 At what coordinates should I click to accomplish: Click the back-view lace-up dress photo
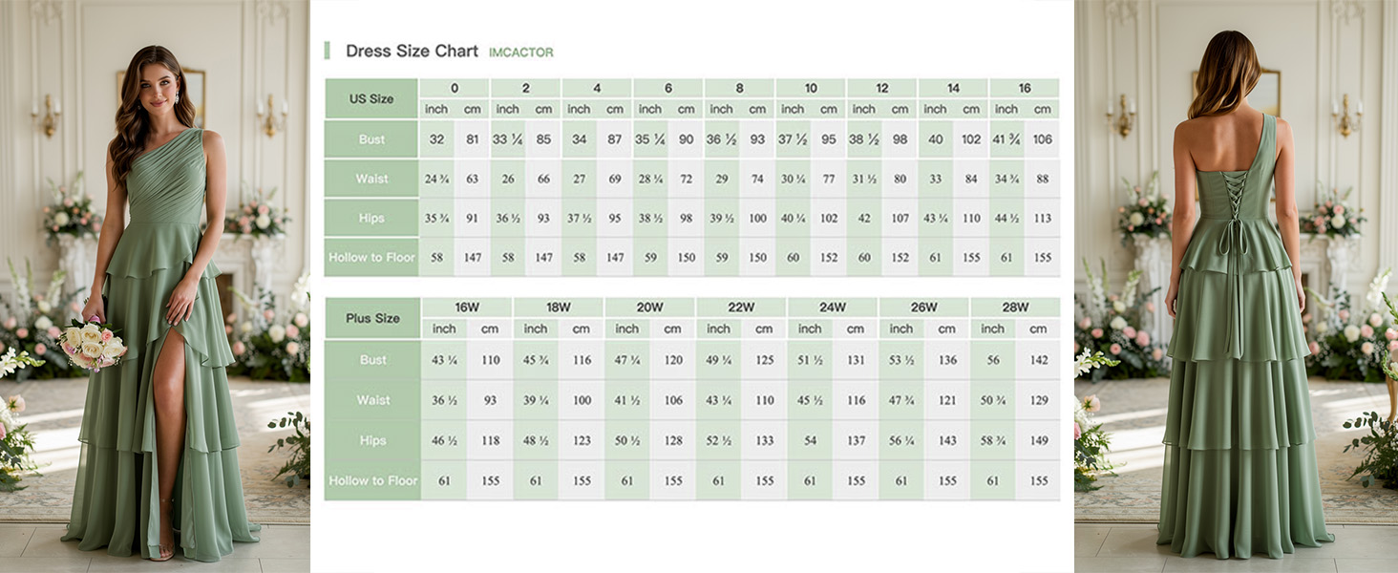1237,286
